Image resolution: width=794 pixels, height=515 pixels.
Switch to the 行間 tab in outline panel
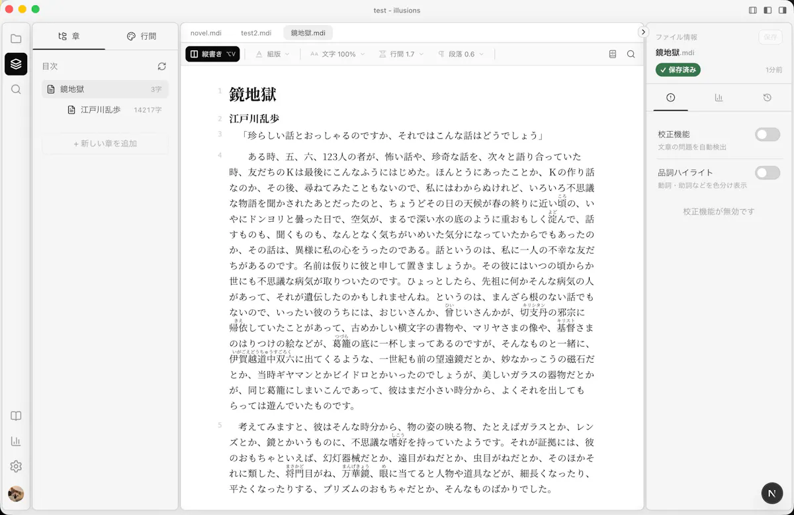point(141,36)
